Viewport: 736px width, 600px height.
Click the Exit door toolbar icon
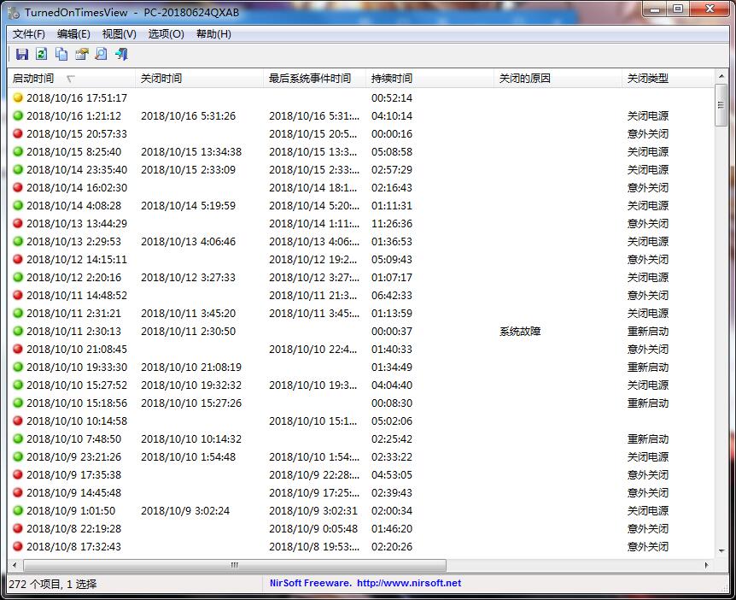121,55
